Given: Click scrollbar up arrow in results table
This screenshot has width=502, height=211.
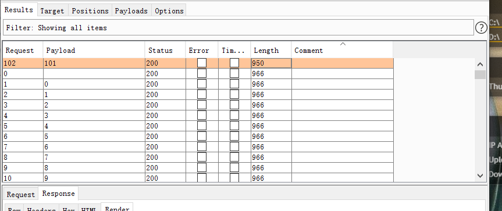Looking at the screenshot, I should 479,65.
